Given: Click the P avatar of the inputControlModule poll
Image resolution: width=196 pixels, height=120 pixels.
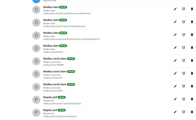Looking at the screenshot, I should pyautogui.click(x=36, y=100).
